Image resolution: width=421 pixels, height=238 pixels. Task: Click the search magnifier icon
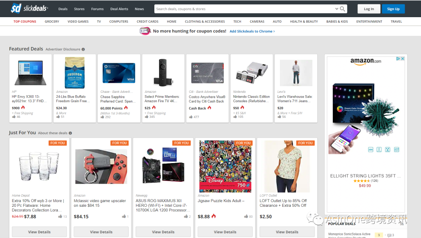click(343, 9)
